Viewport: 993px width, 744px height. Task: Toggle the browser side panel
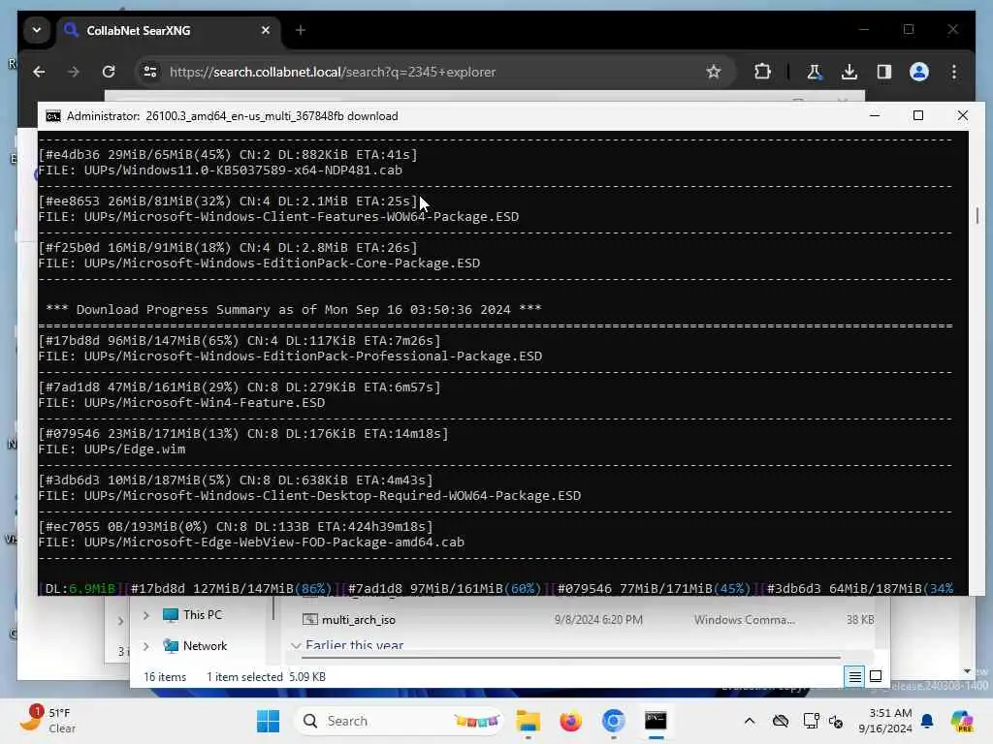884,72
